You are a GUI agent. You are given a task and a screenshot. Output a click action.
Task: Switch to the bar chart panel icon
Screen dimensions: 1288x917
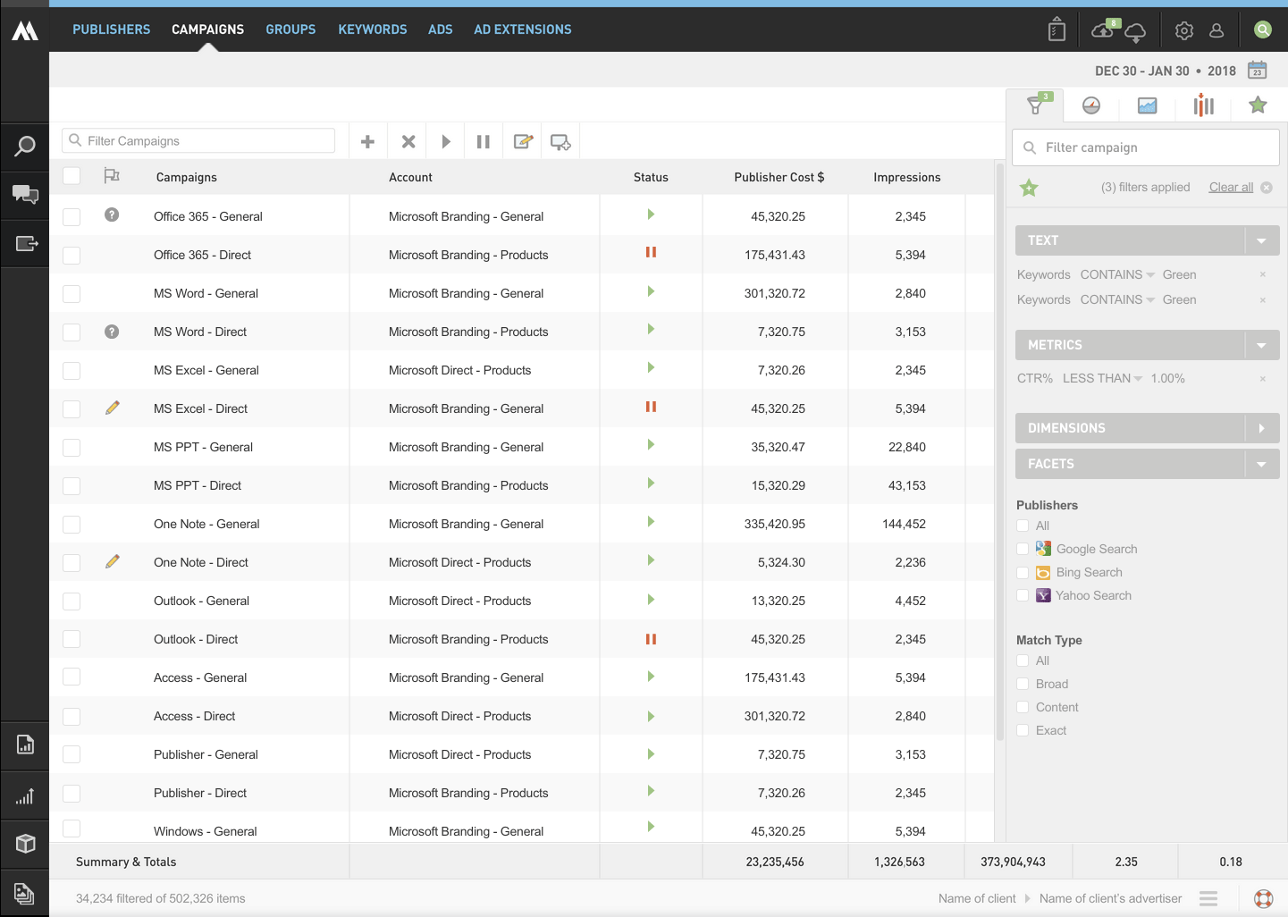pyautogui.click(x=1203, y=105)
